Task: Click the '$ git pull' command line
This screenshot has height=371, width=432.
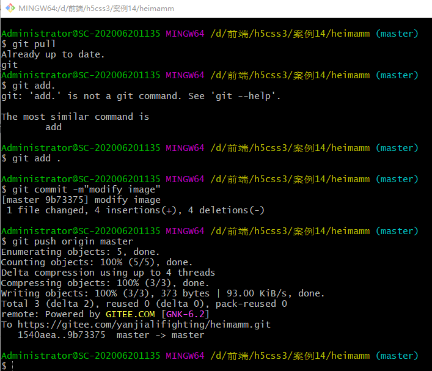Action: (28, 44)
